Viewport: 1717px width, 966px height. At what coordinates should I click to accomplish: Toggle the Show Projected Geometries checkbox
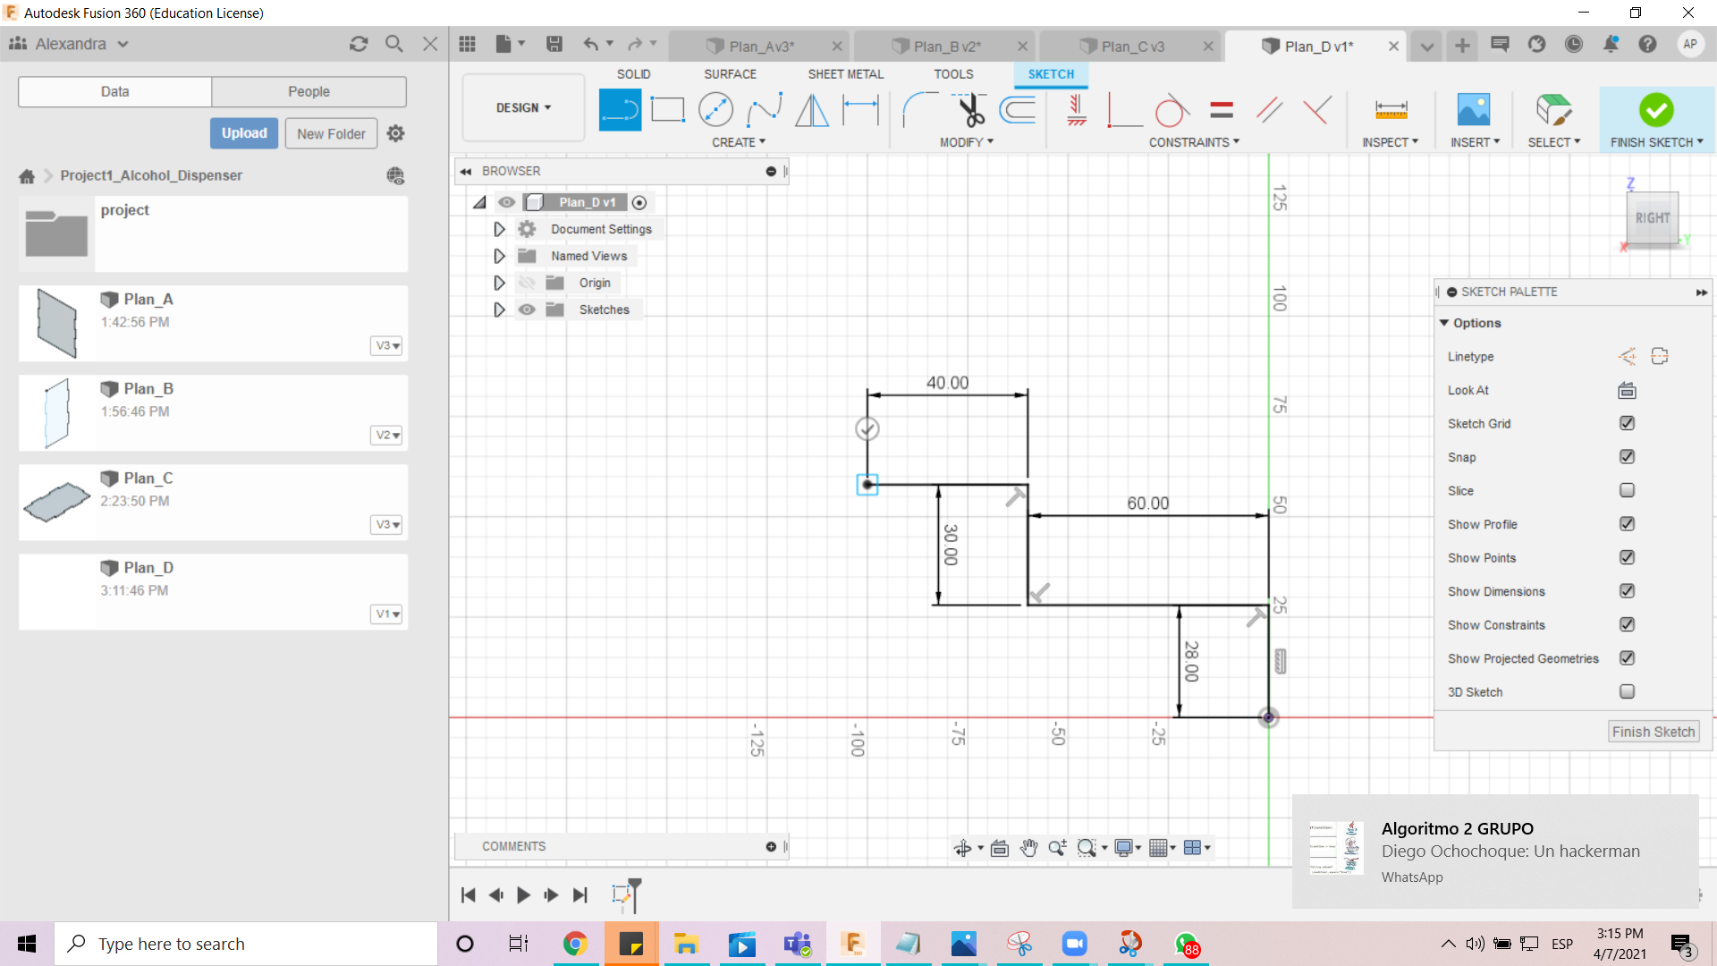coord(1627,658)
